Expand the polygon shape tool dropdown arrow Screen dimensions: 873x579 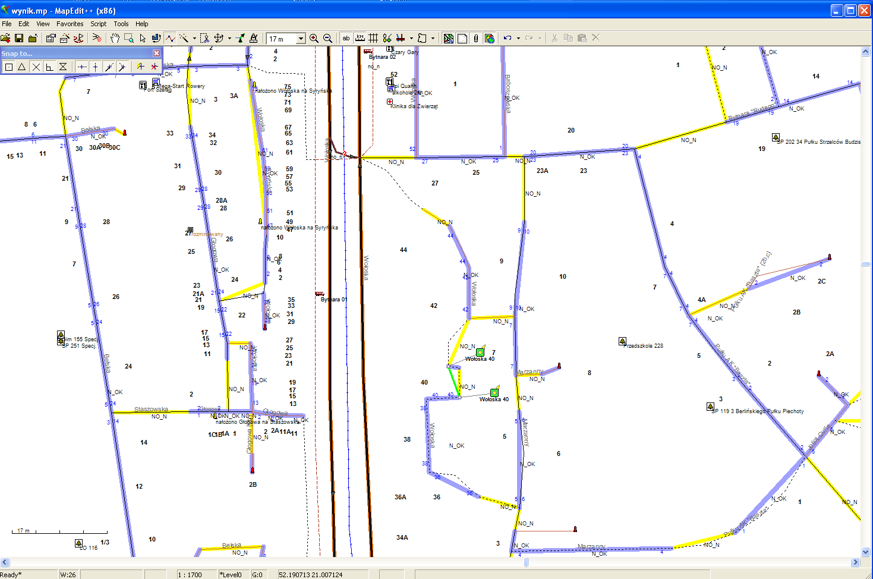pos(433,38)
